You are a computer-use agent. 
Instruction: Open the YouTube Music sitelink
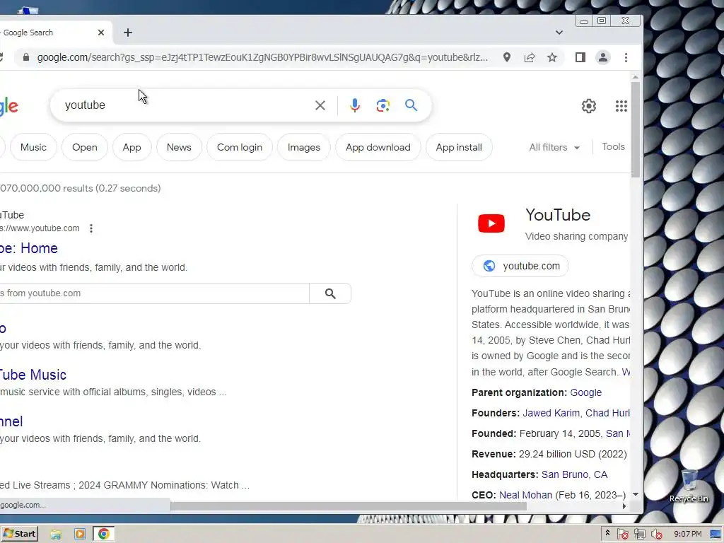pyautogui.click(x=33, y=375)
